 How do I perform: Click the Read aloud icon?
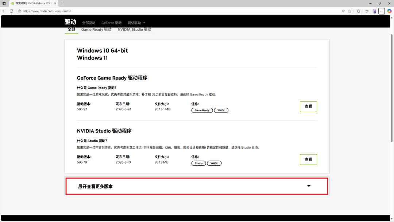[x=343, y=11]
